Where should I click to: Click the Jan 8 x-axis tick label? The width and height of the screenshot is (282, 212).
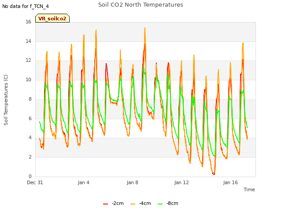[132, 182]
